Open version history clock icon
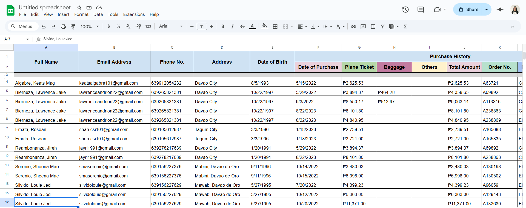The width and height of the screenshot is (526, 208). (x=405, y=10)
